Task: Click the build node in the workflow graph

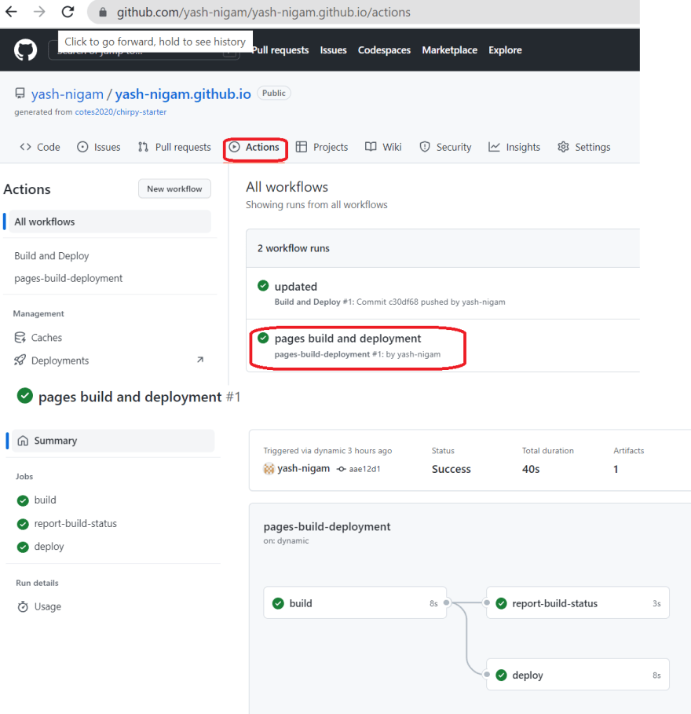Action: pos(355,603)
